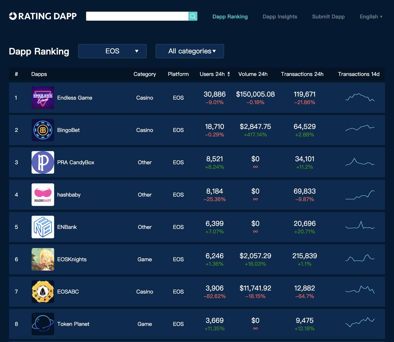
Task: Click the -25.36% users change
Action: [x=215, y=200]
